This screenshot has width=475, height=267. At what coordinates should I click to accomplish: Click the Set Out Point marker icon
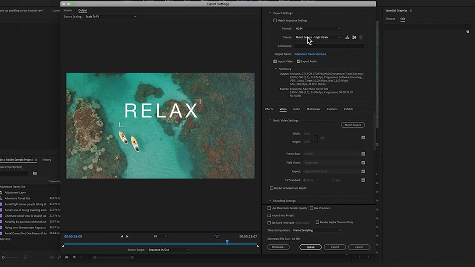point(127,236)
